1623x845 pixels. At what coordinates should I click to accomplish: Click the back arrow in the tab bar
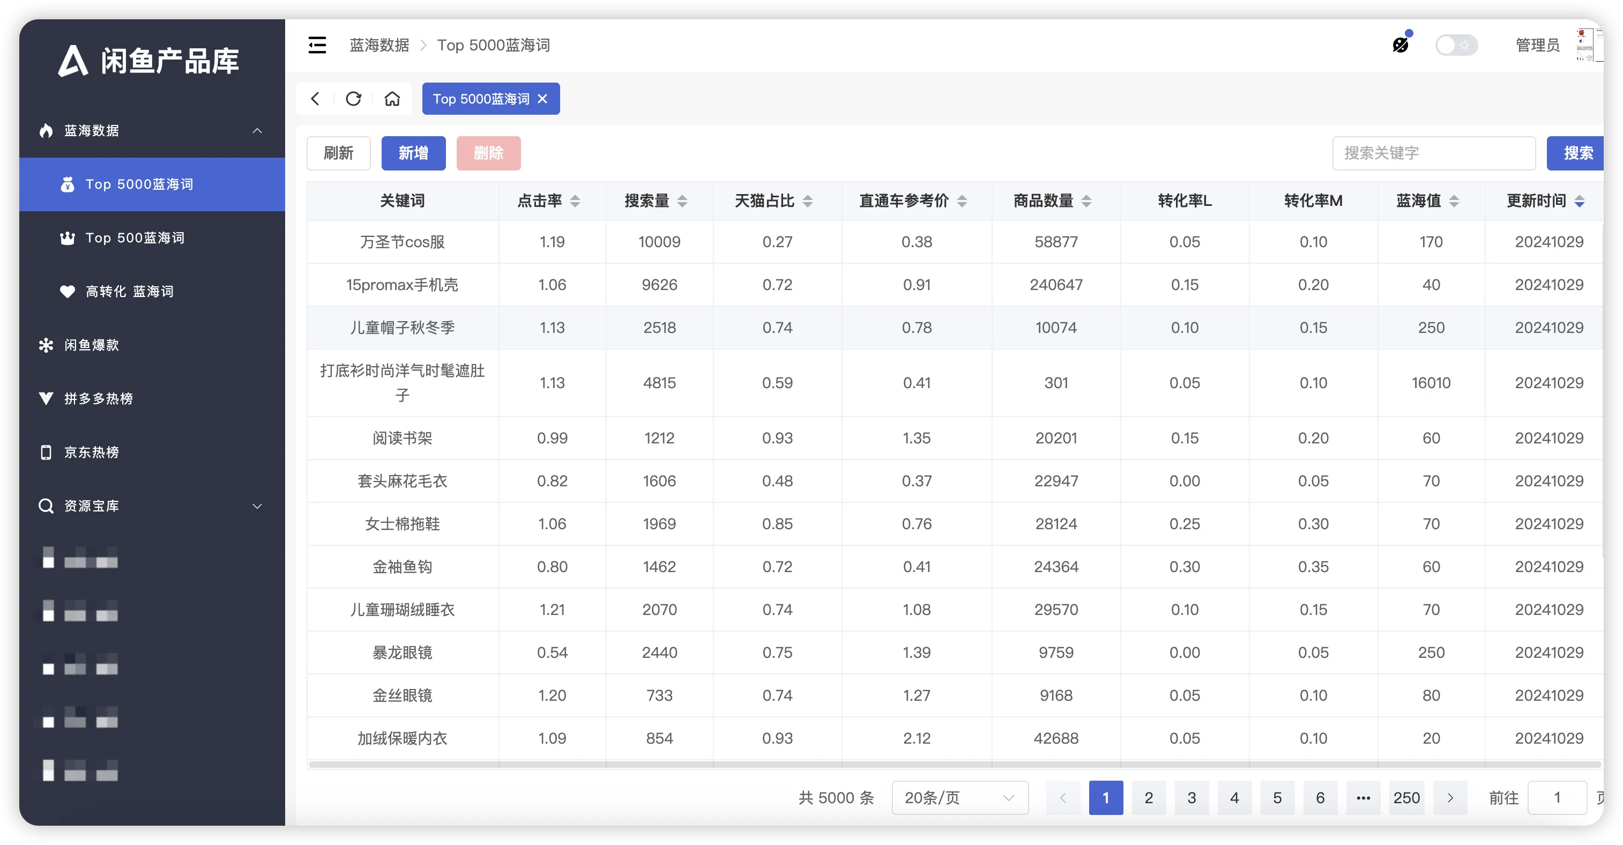coord(316,99)
